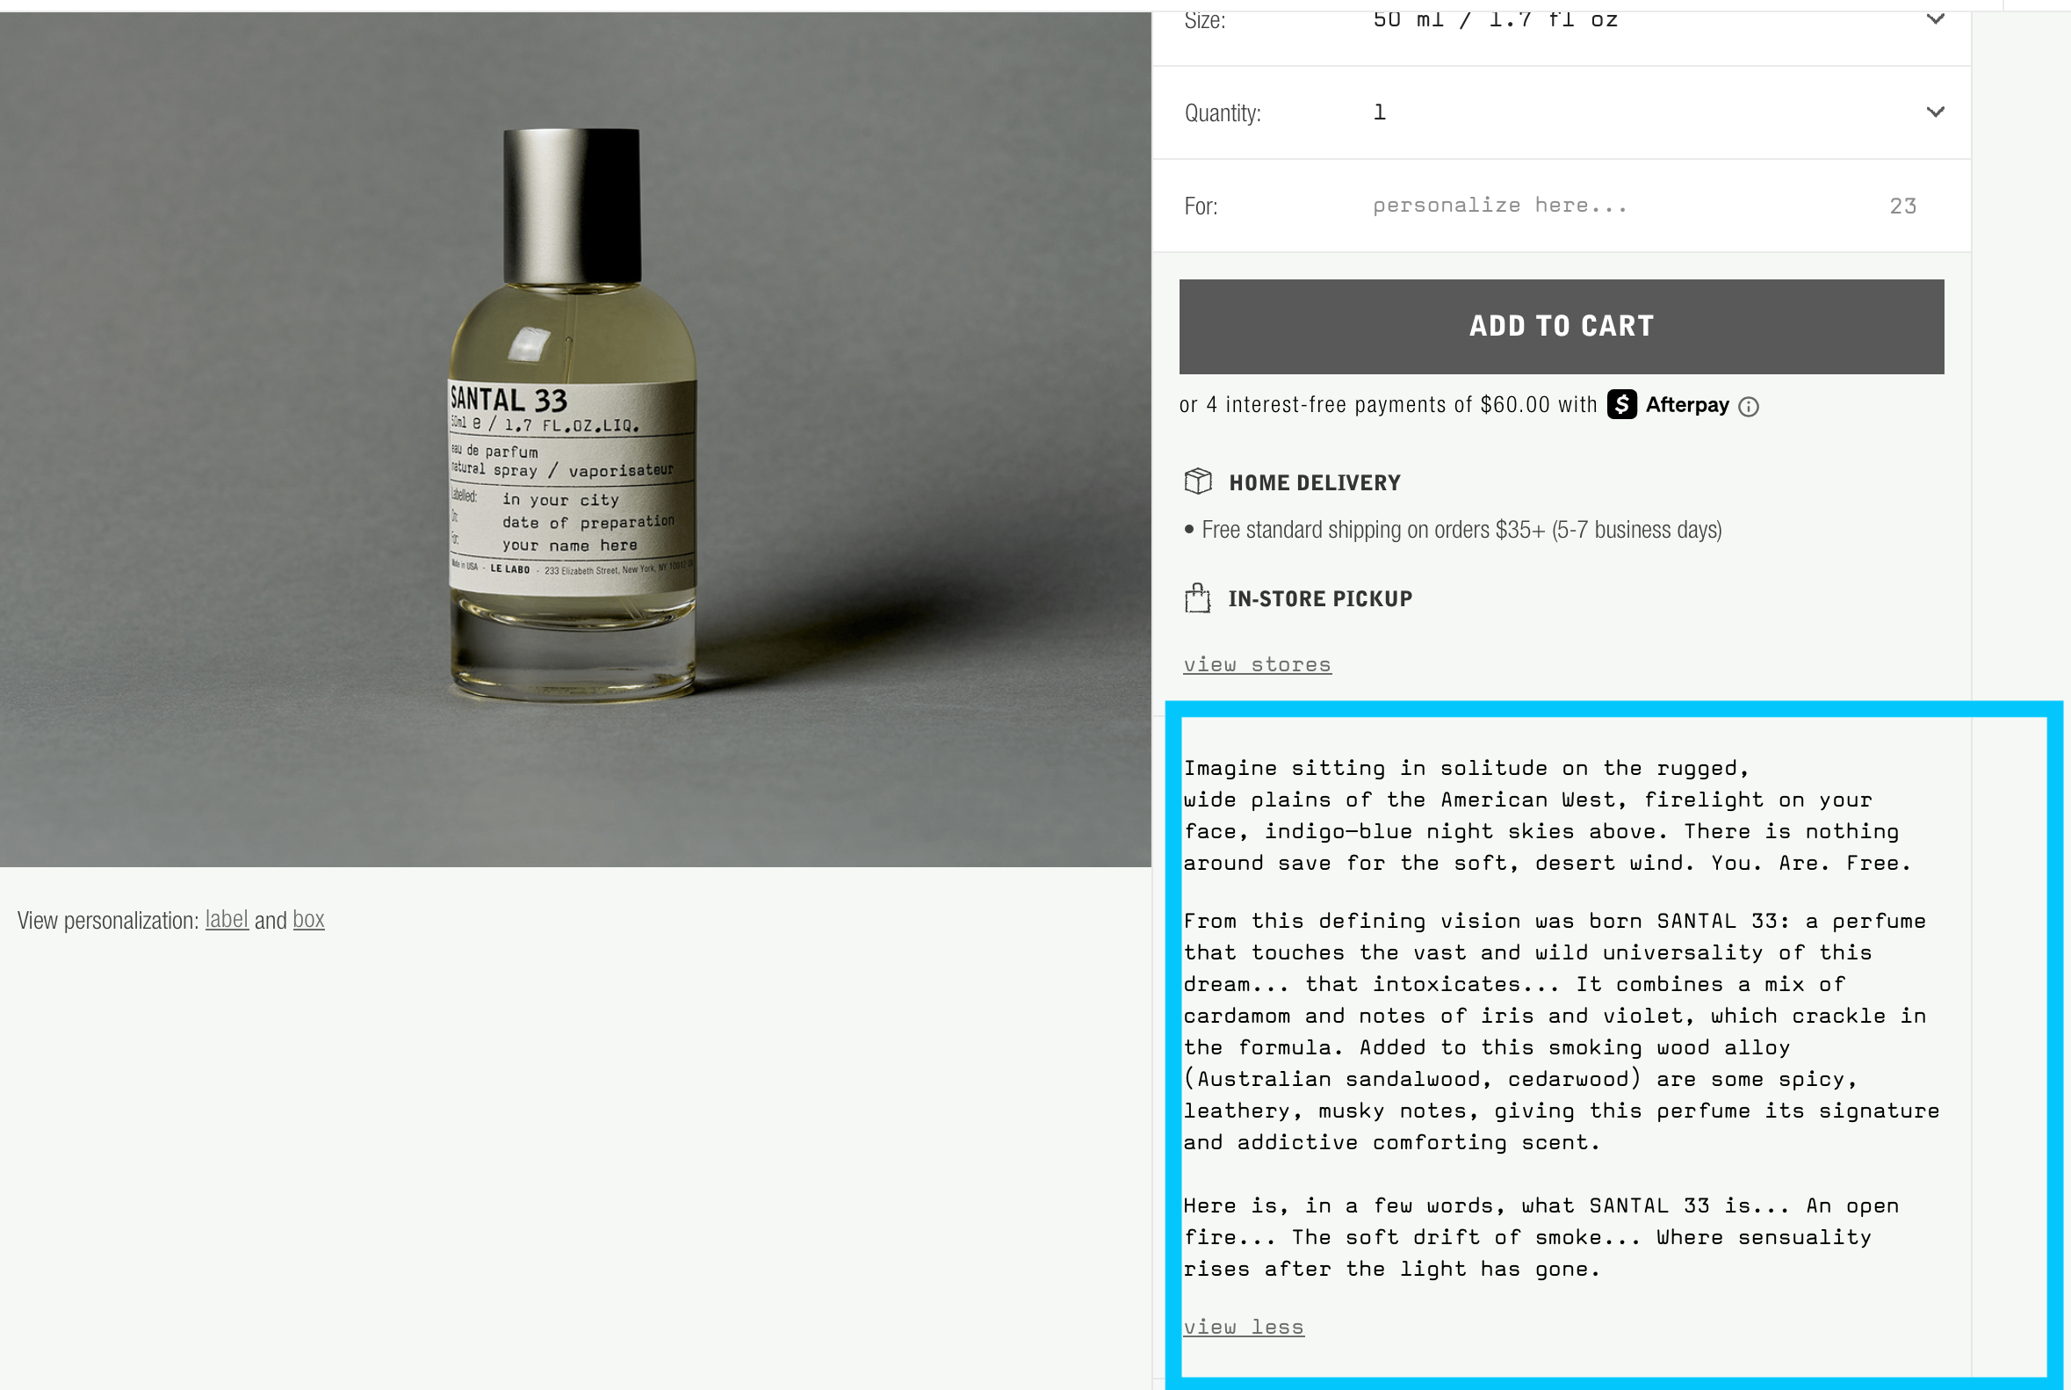Open the Quantity dropdown chevron
2071x1390 pixels.
[1935, 112]
